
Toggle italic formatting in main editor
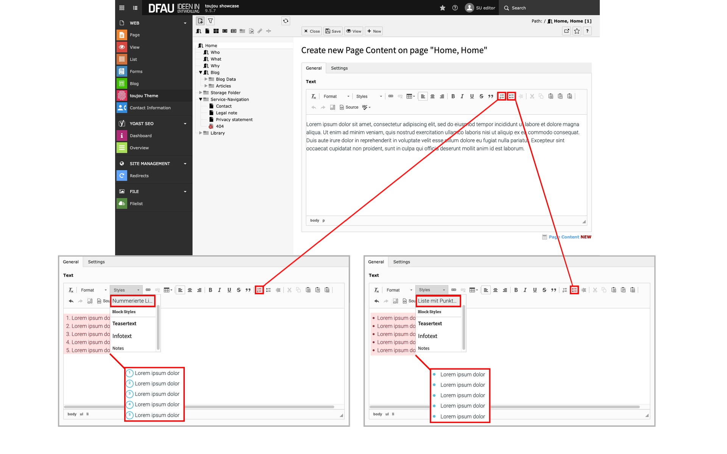point(462,96)
